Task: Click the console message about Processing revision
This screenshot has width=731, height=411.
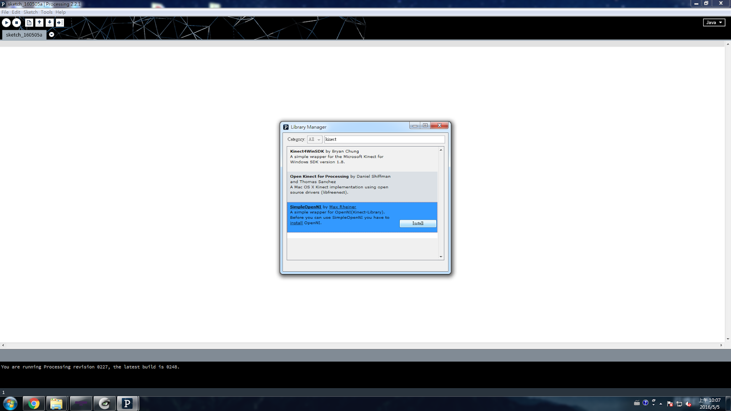Action: click(90, 367)
